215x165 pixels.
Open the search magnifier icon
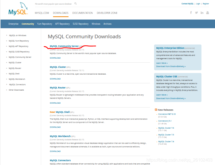(x=76, y=4)
